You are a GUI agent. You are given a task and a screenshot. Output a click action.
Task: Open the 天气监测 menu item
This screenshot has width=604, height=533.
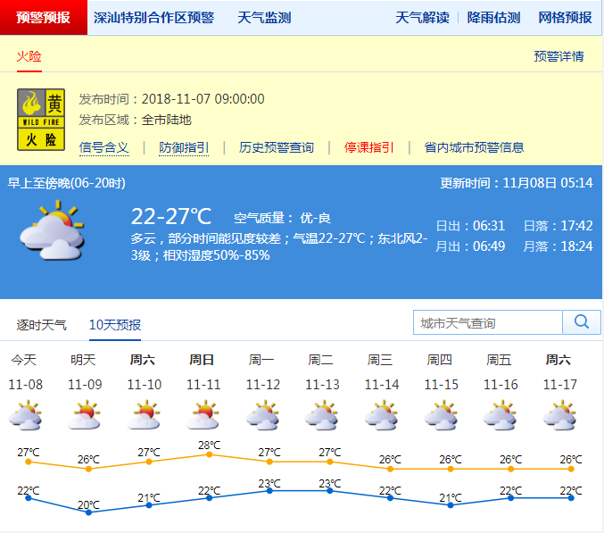(264, 18)
